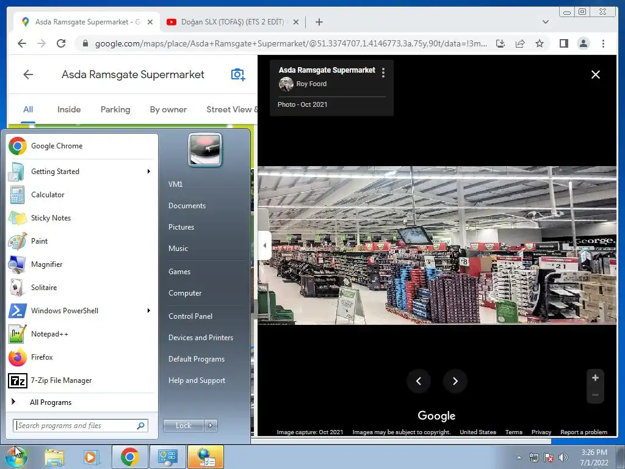Switch to Chrome via the taskbar button
Viewport: 625px width, 469px height.
click(130, 457)
